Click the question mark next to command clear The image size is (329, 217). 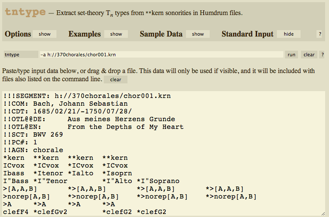(322, 55)
